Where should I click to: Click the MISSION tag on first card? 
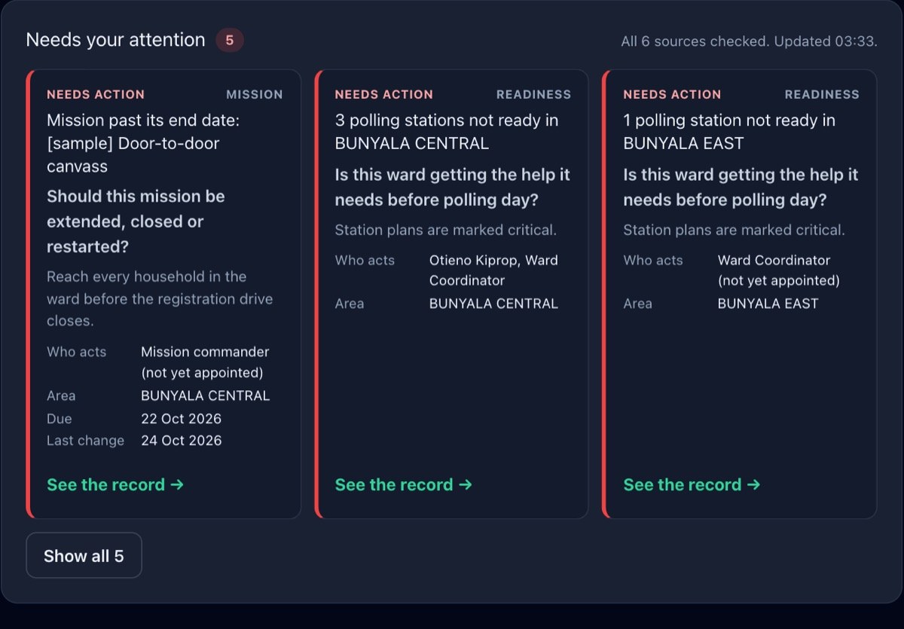pyautogui.click(x=255, y=94)
